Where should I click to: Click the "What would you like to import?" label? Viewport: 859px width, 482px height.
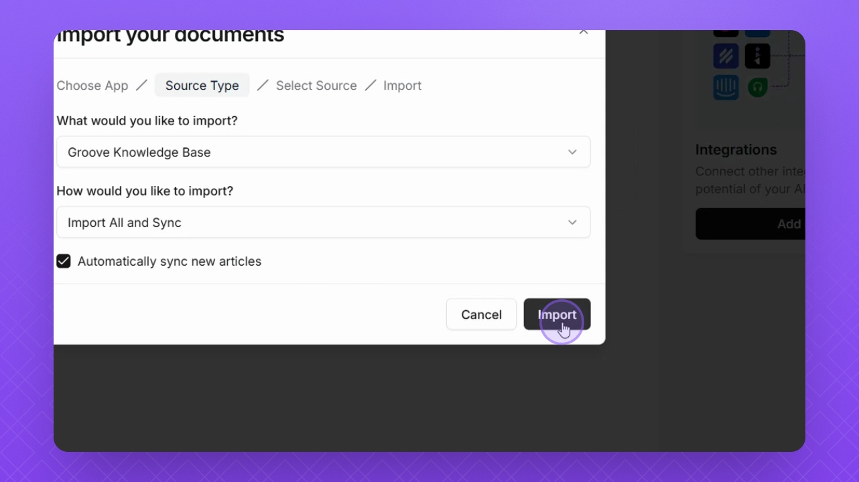147,120
